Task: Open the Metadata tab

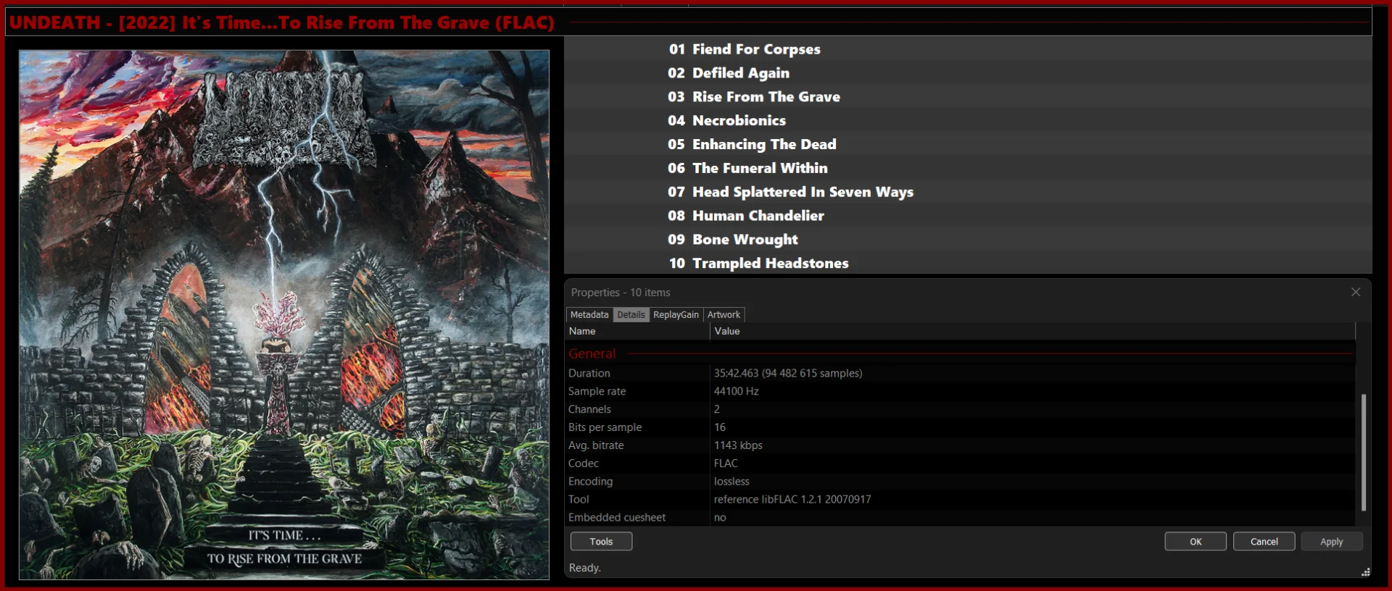Action: click(x=589, y=314)
